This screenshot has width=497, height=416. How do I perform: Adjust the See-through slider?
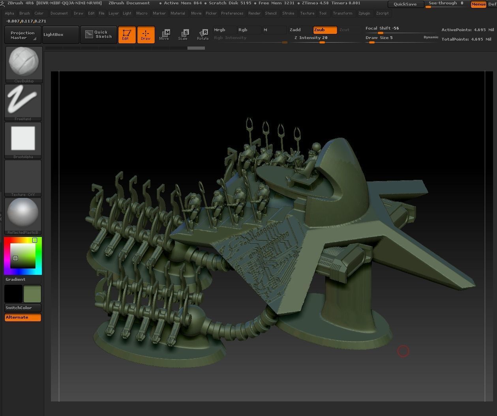pyautogui.click(x=446, y=4)
